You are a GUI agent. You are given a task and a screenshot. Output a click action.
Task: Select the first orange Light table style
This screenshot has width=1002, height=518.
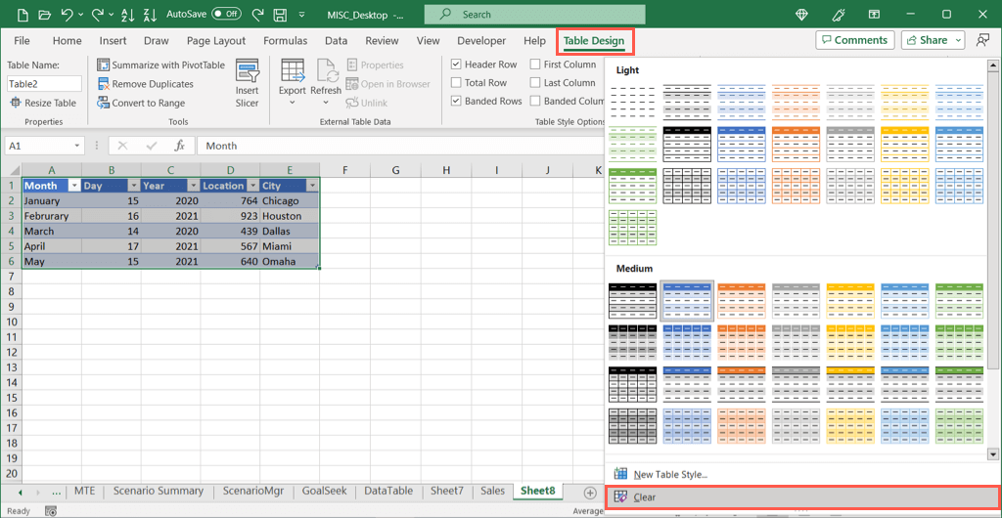[794, 103]
